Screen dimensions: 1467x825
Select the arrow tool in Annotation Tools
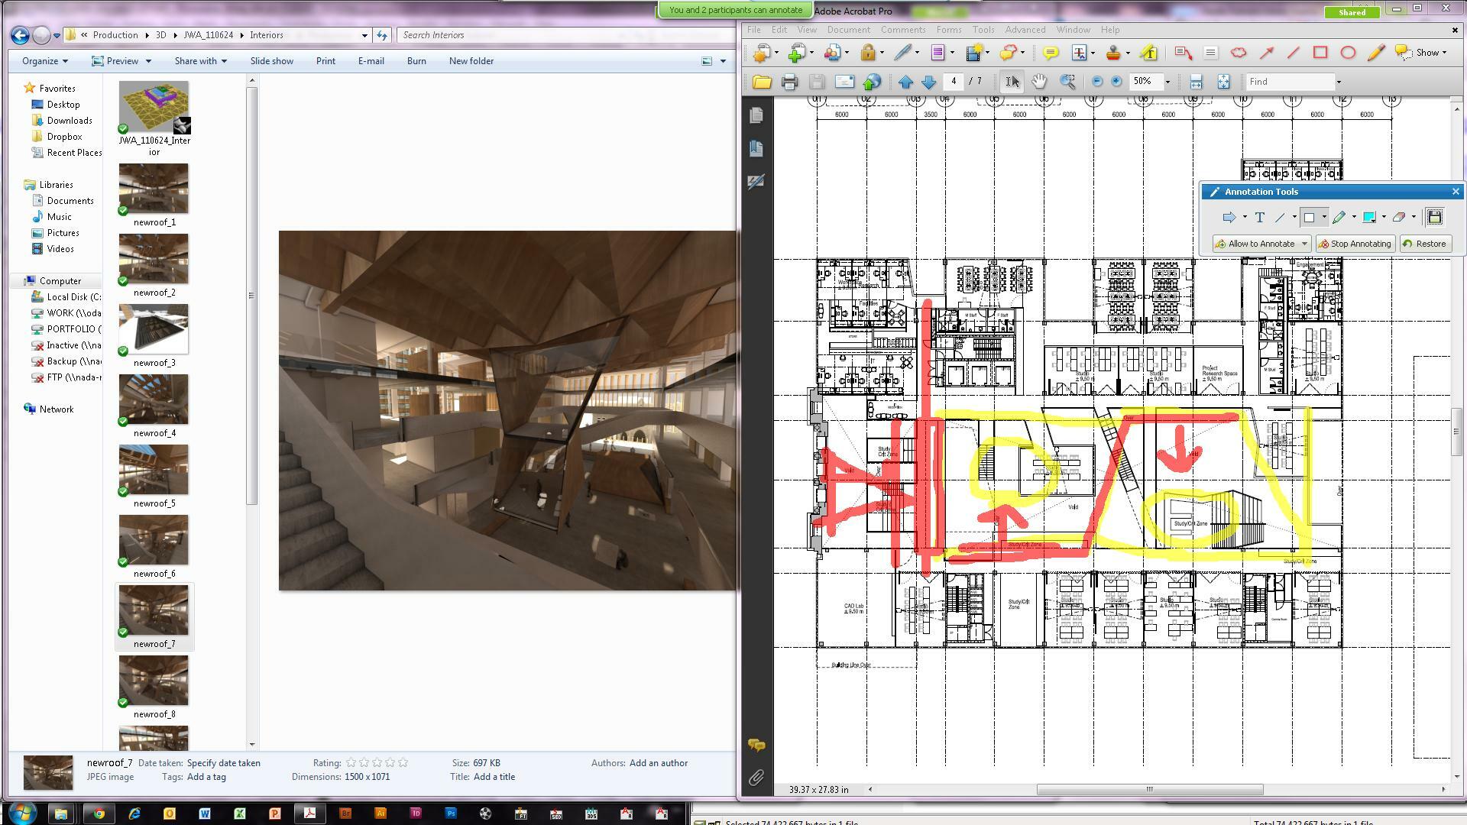point(1229,218)
